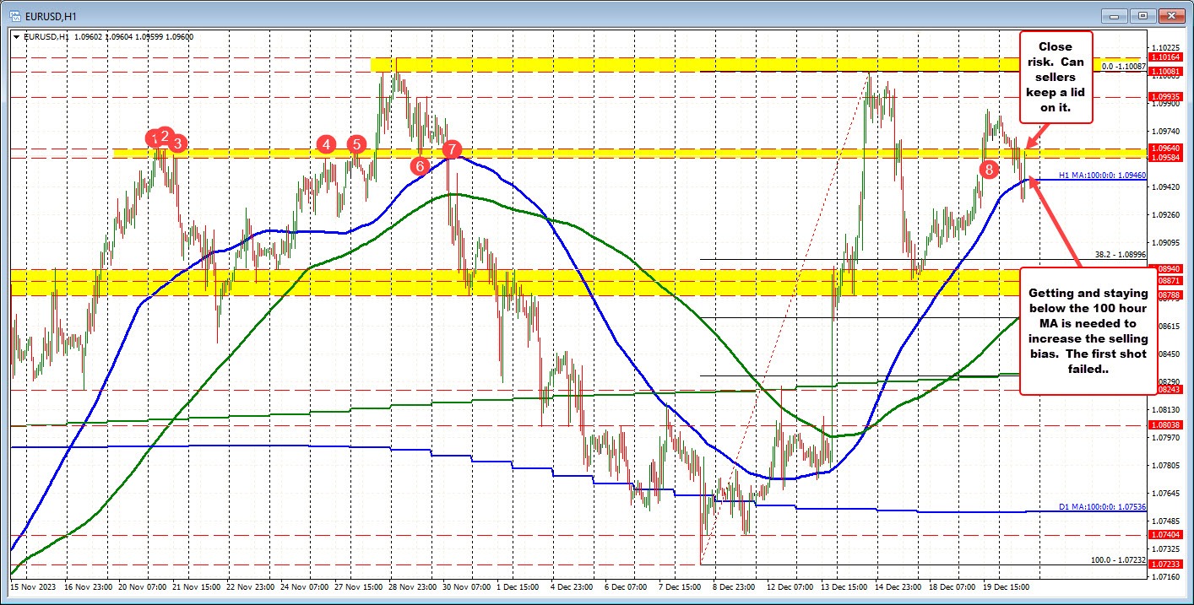Expand the dropdown arrow beside the EURUSD,H1 quote line
Screen dimensions: 1194x605
pos(16,36)
